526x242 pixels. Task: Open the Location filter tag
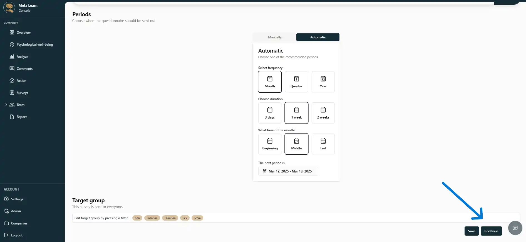click(152, 218)
